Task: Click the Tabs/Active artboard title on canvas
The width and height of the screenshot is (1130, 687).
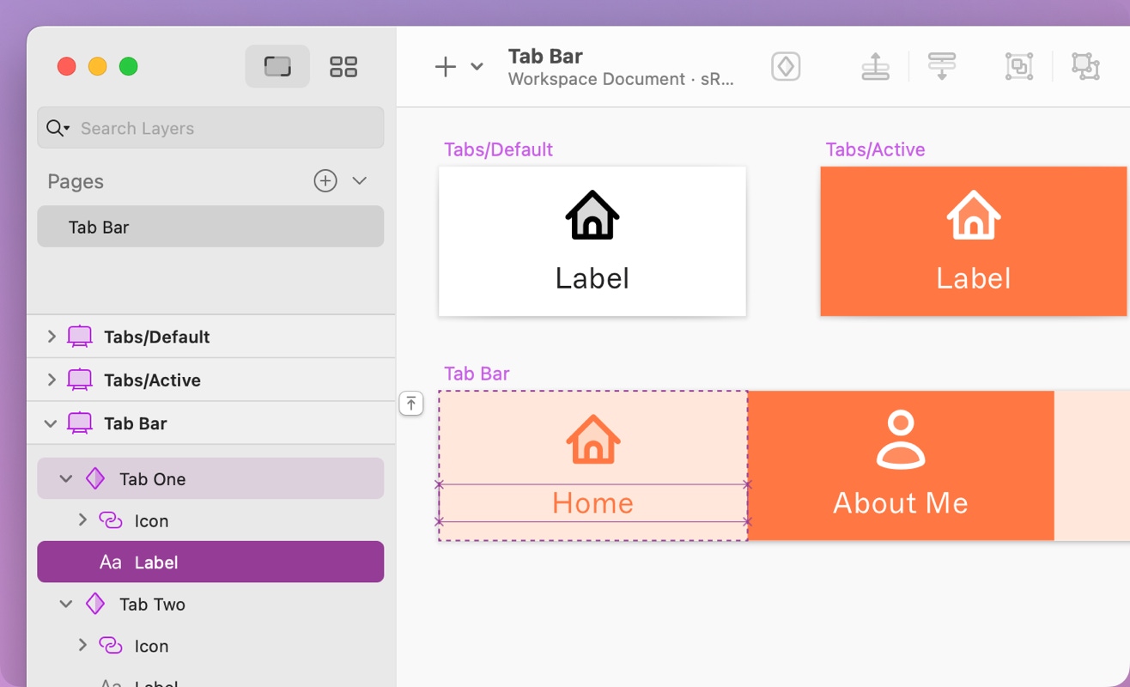Action: pos(875,150)
